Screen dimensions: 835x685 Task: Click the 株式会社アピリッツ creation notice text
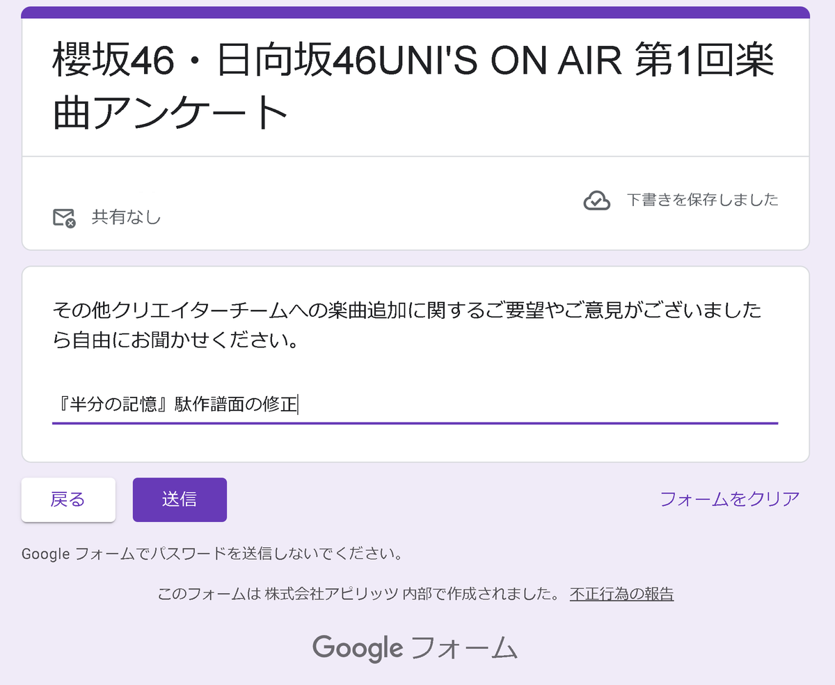[358, 594]
